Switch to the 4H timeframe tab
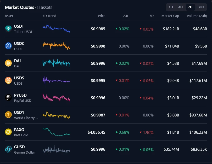This screenshot has height=164, width=212. [x=181, y=7]
